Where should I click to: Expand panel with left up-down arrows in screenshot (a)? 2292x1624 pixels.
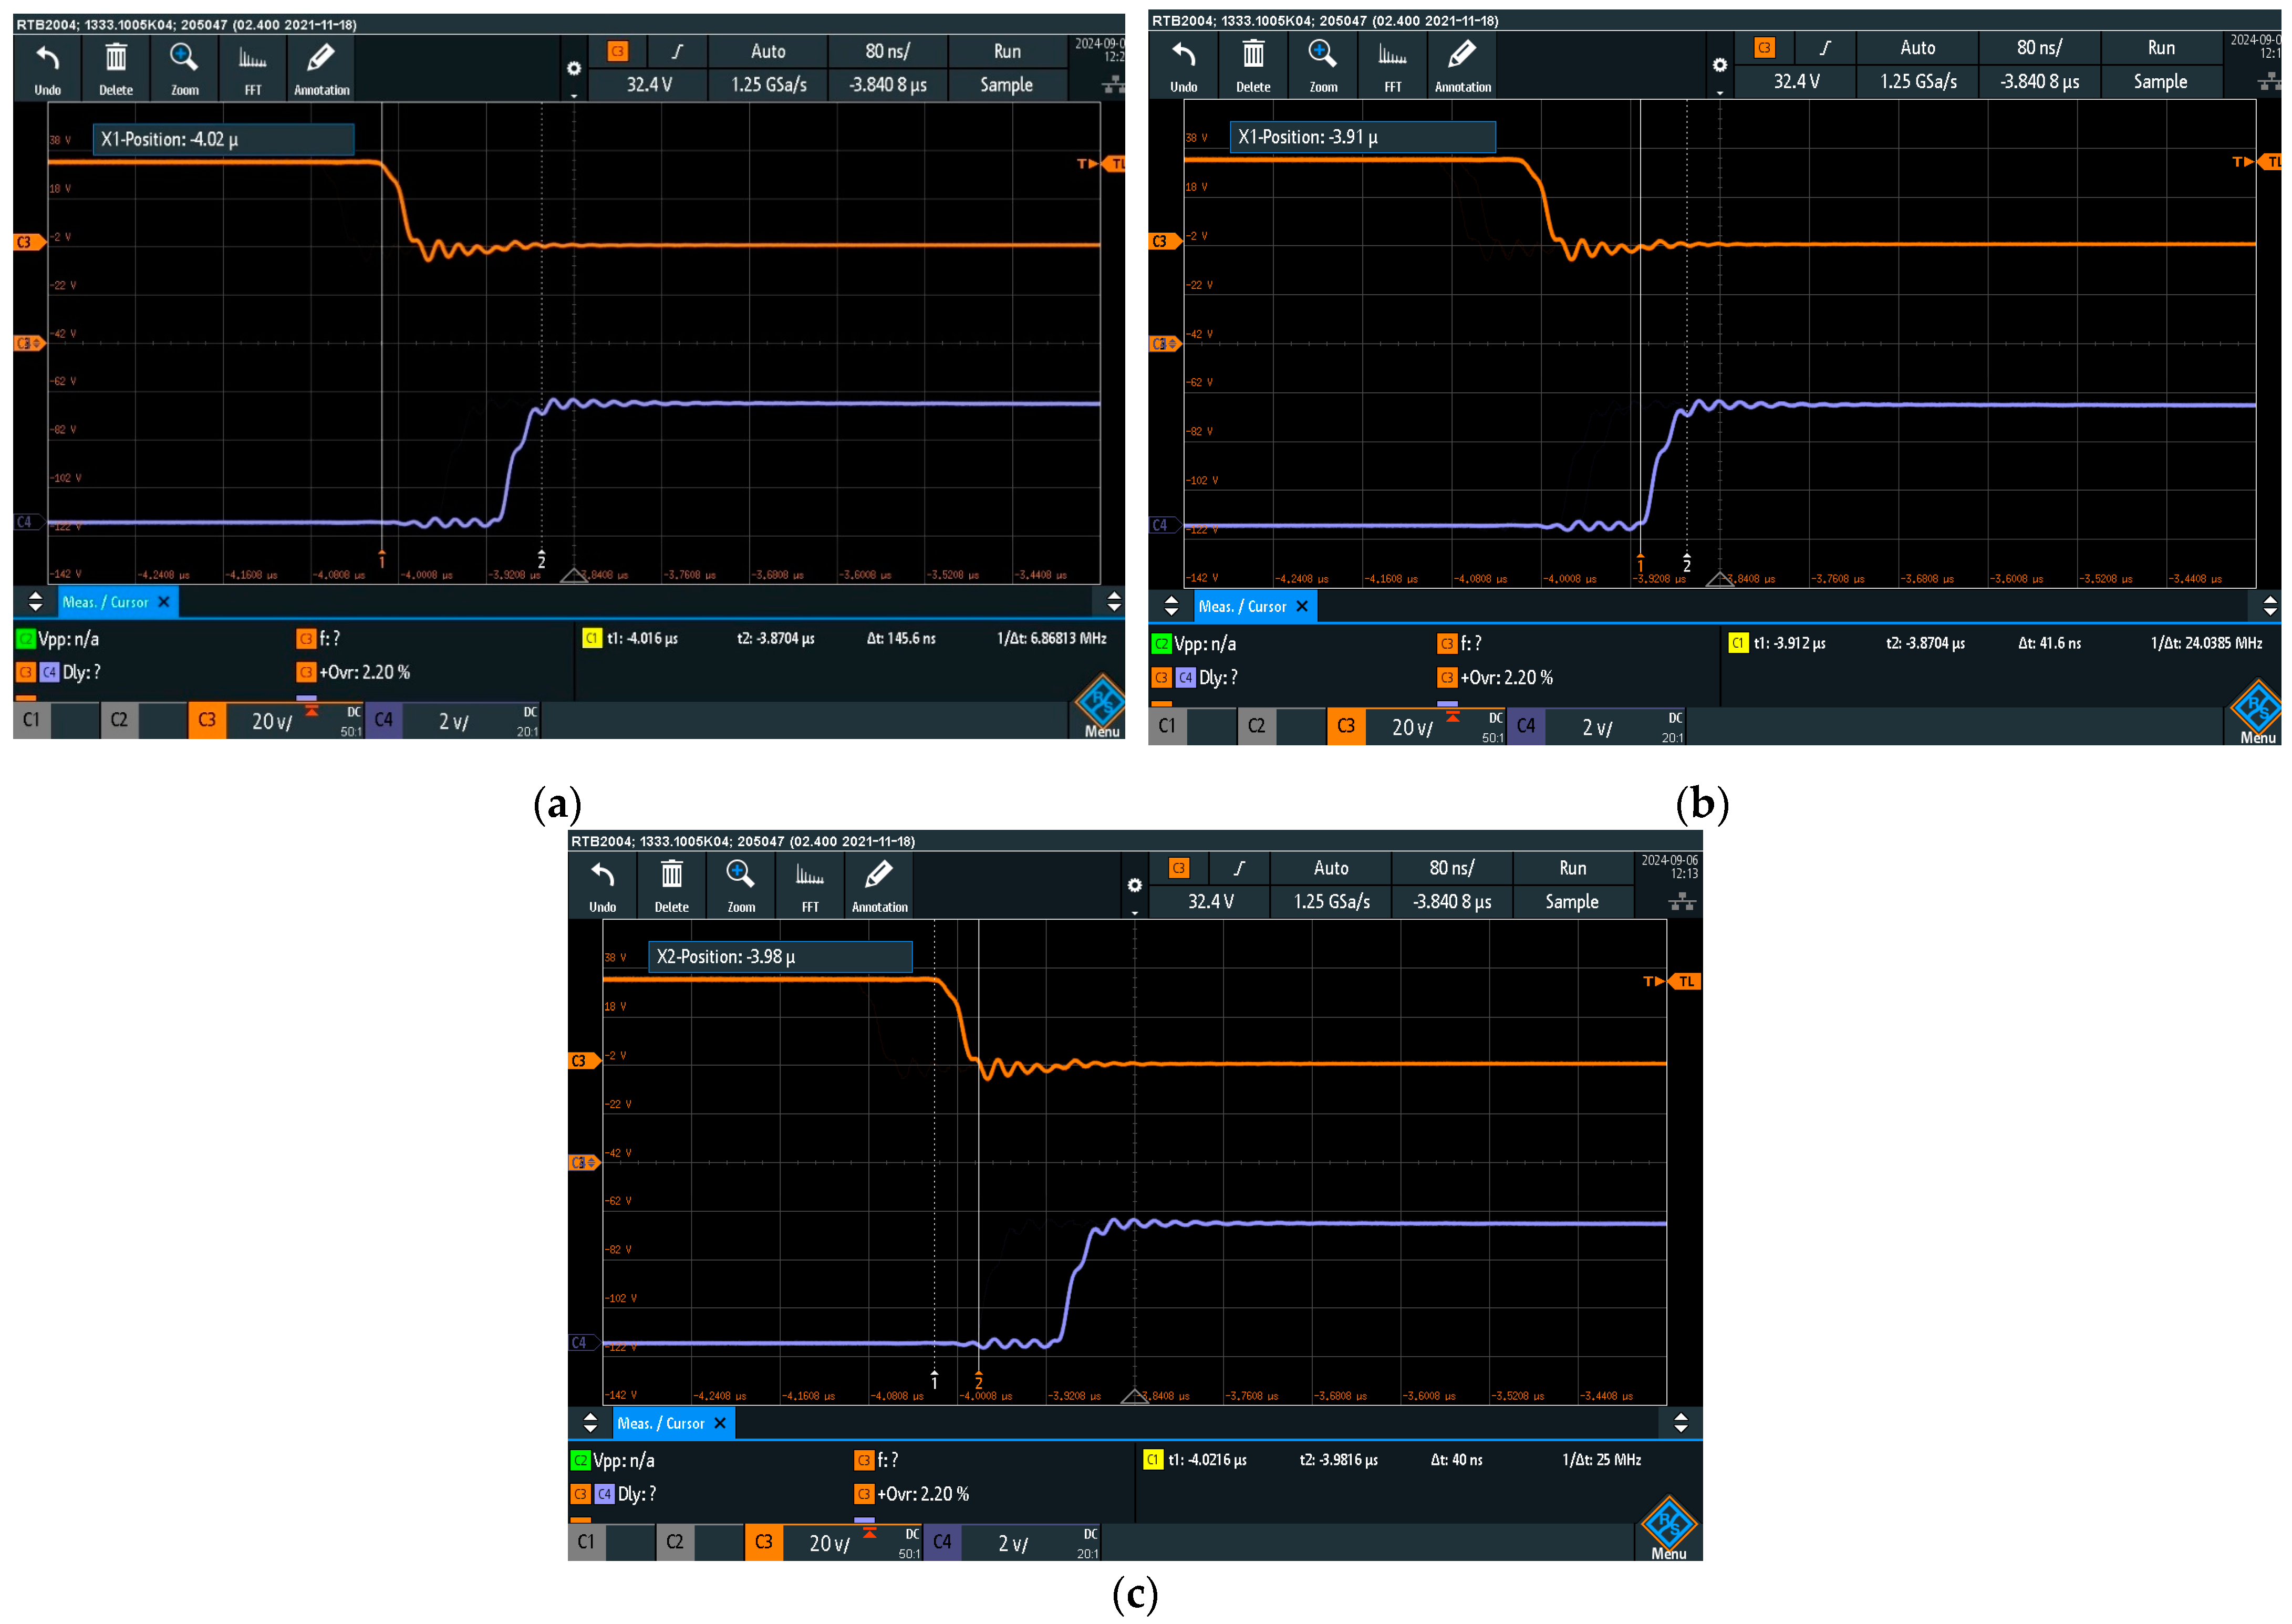(35, 601)
